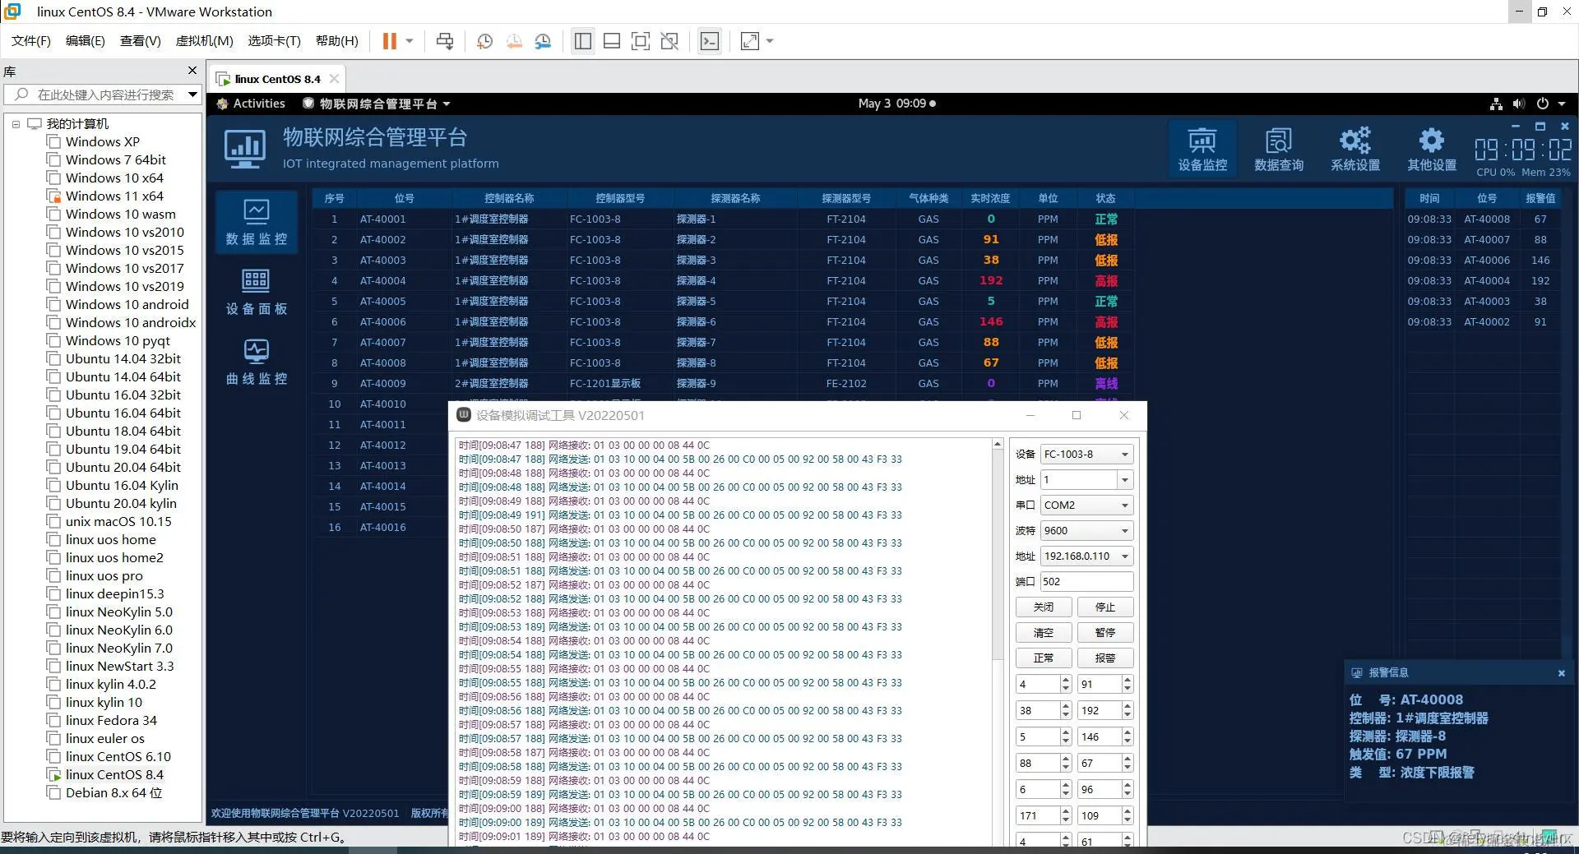Switch to 曲线监控 curve monitoring

click(256, 360)
